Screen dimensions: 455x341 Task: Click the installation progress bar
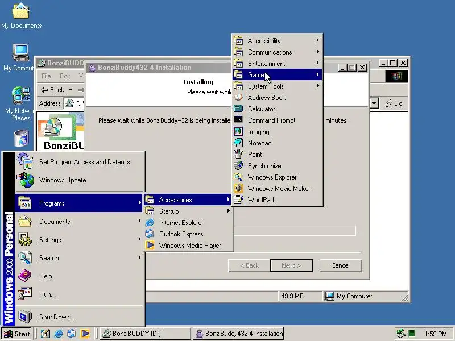295,231
